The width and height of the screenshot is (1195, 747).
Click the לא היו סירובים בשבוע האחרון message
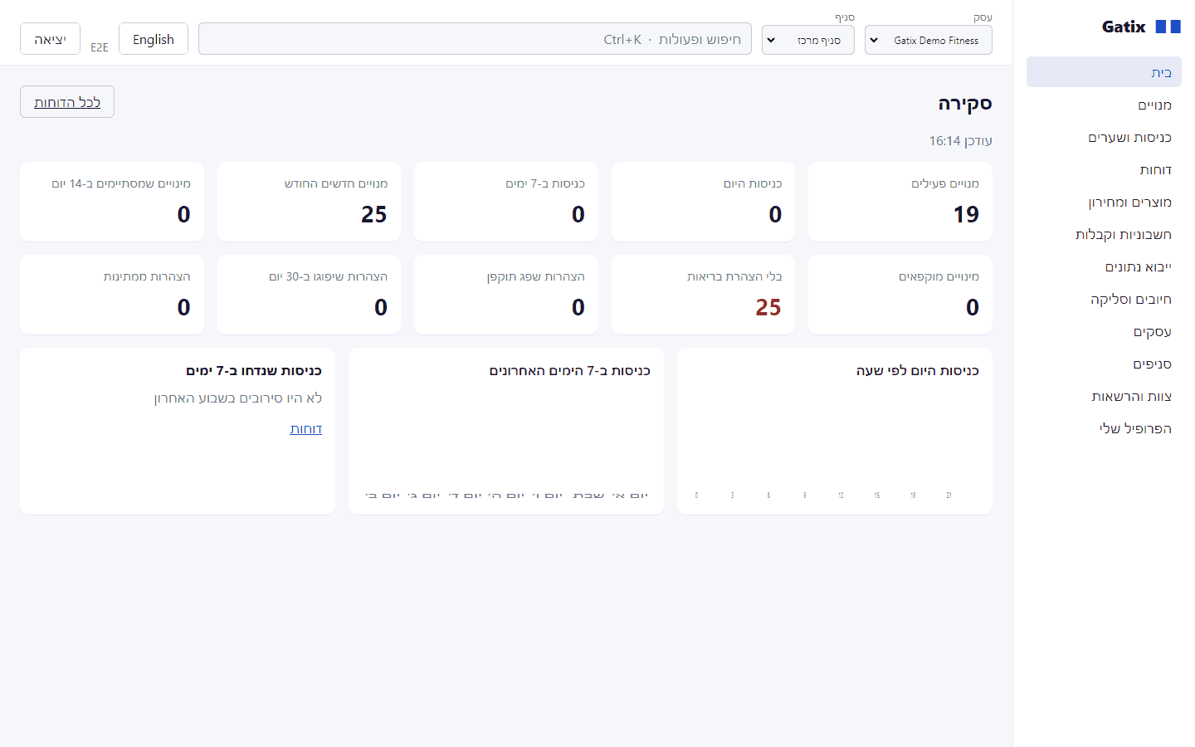tap(238, 398)
